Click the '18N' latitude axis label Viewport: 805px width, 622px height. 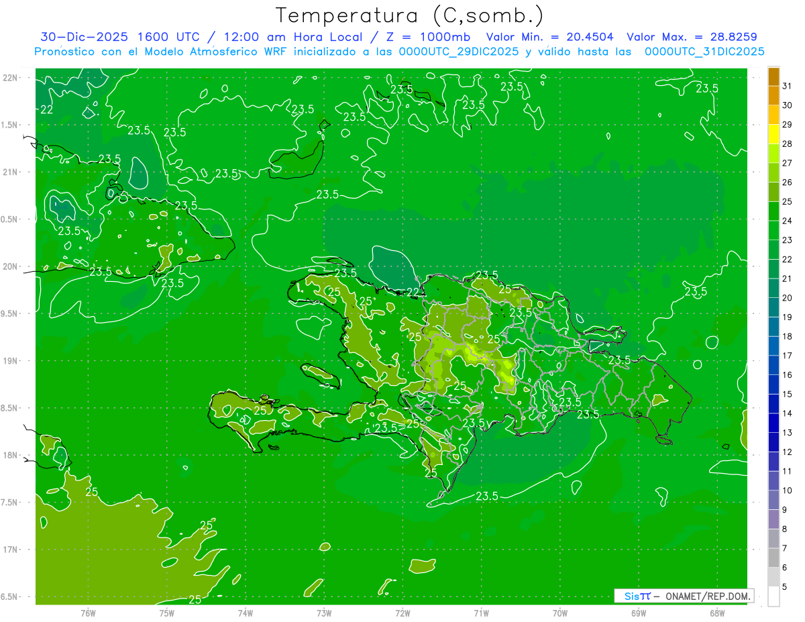[10, 455]
